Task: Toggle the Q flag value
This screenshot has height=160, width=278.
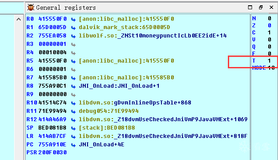Action: point(270,47)
